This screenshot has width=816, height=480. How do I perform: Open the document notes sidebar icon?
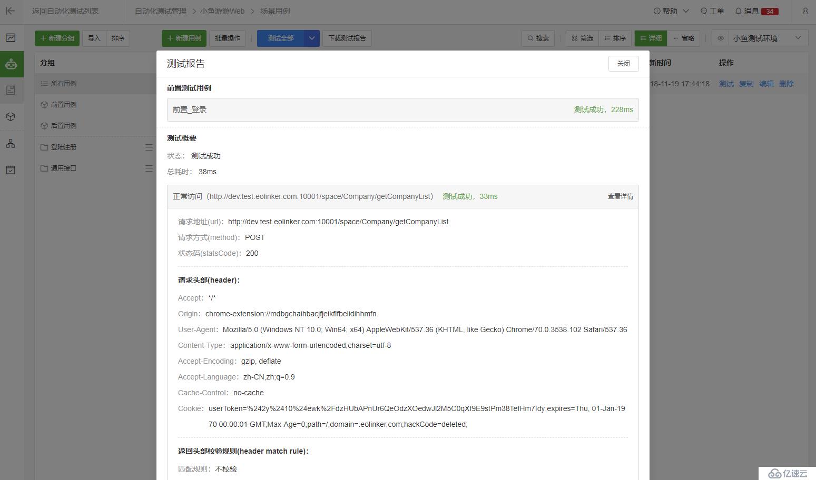point(11,91)
